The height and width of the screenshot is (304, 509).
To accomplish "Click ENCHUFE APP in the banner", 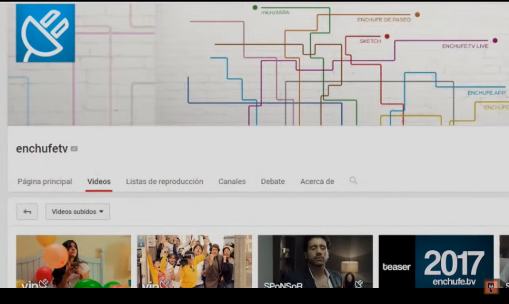I will (x=486, y=93).
